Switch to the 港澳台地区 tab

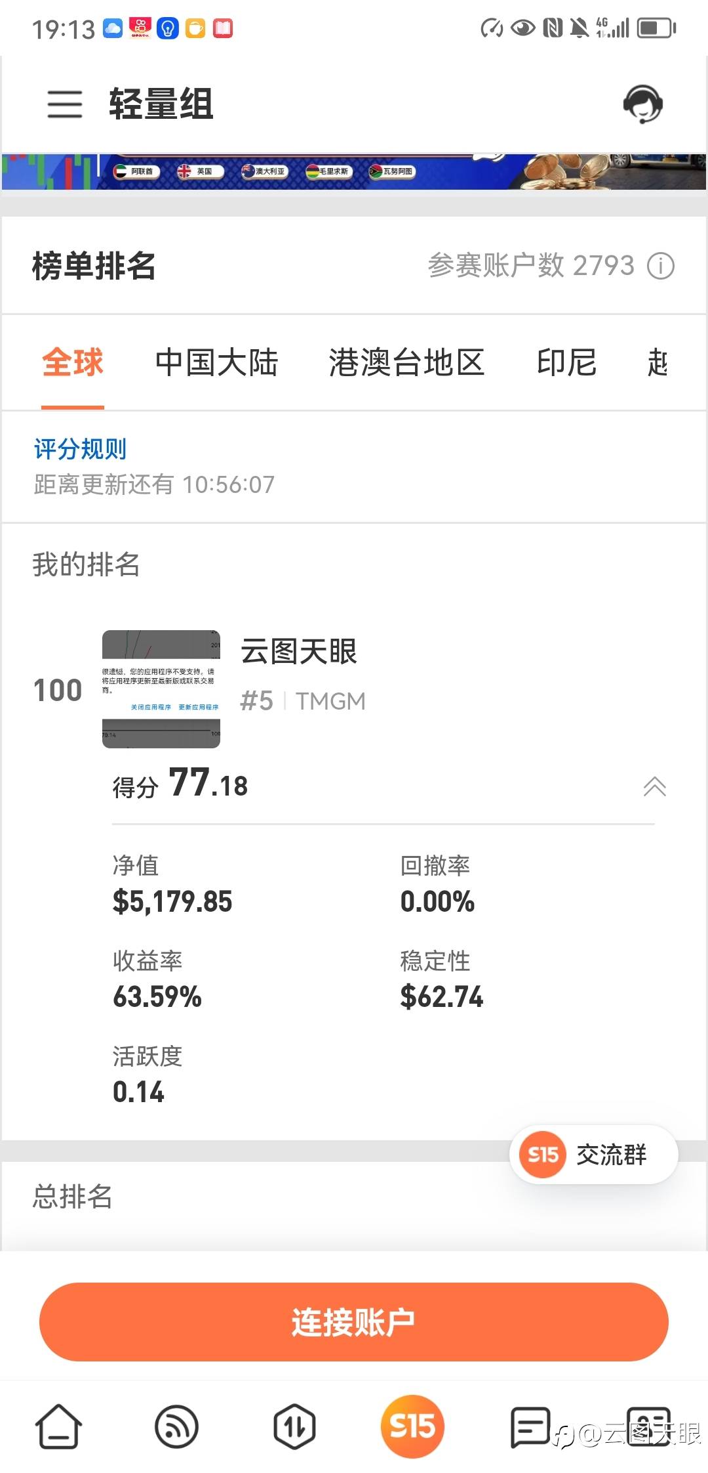pos(406,362)
